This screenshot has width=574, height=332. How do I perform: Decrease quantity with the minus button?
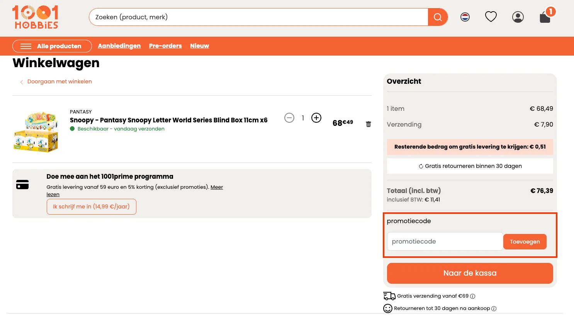point(289,118)
